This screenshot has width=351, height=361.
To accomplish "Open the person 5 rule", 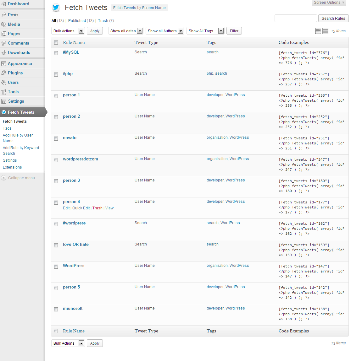I will click(71, 287).
